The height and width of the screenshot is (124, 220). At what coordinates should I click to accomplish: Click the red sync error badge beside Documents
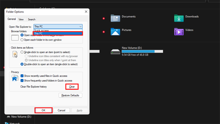104,18
